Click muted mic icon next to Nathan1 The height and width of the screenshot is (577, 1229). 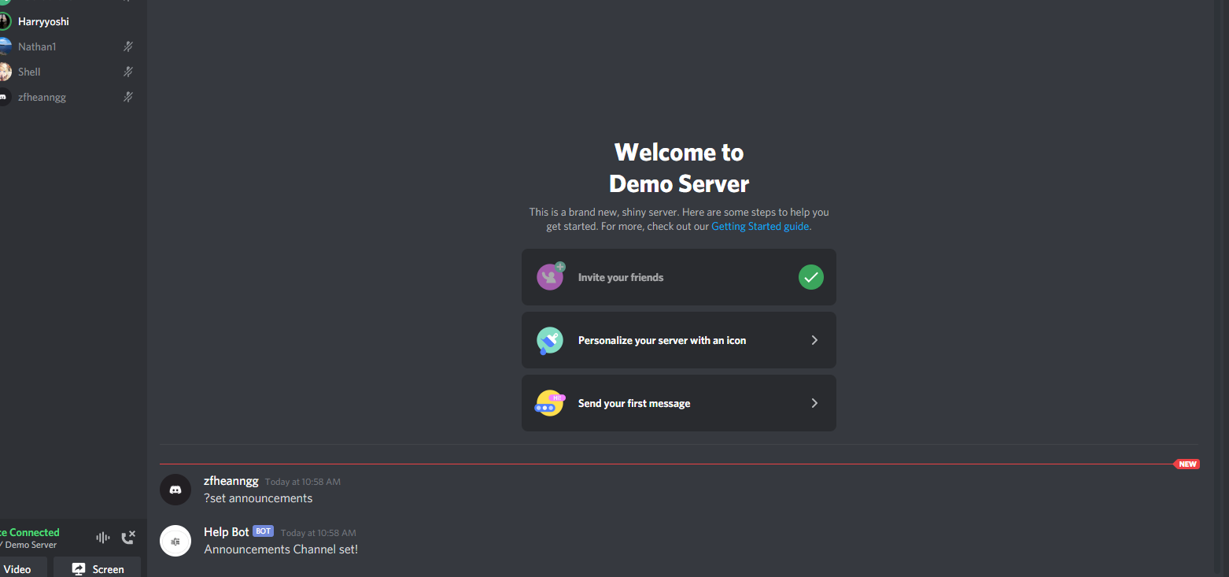[128, 46]
